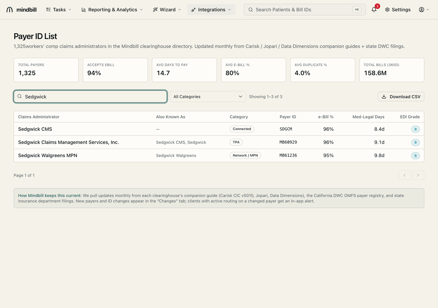Viewport: 438px width, 308px height.
Task: Click 'Page 1 of 1' text
Action: click(24, 175)
